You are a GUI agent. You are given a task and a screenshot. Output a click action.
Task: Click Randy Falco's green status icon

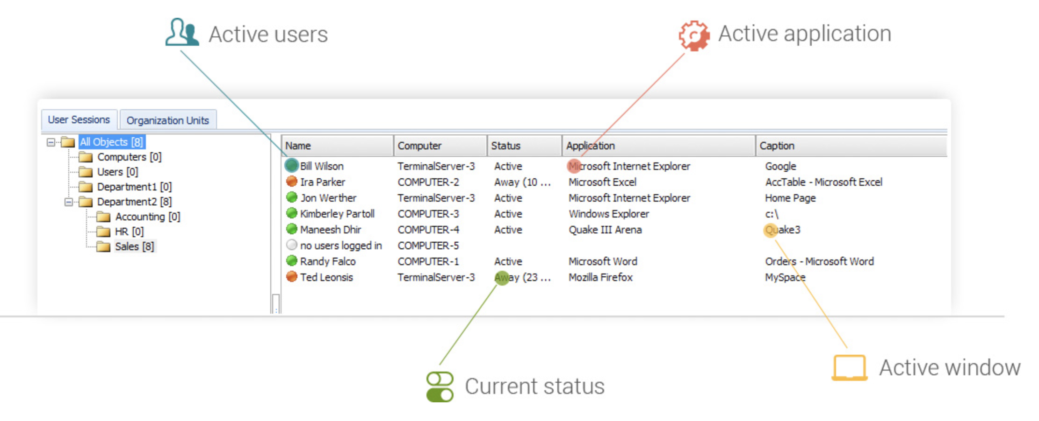coord(292,260)
